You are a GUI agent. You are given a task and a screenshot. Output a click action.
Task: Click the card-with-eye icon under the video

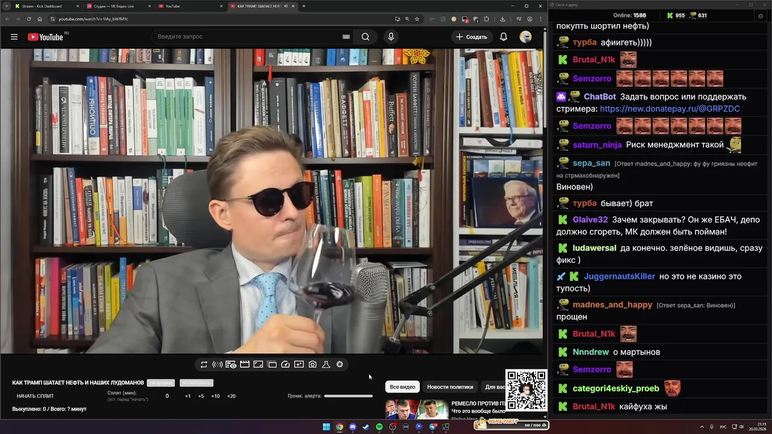(231, 365)
